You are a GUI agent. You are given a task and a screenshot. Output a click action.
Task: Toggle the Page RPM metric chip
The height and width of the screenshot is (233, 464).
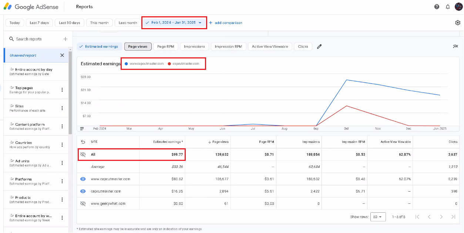166,47
